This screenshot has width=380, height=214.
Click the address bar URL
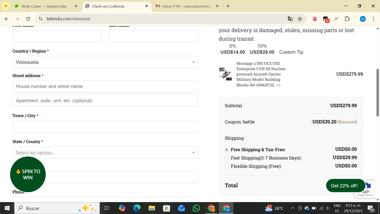point(68,19)
